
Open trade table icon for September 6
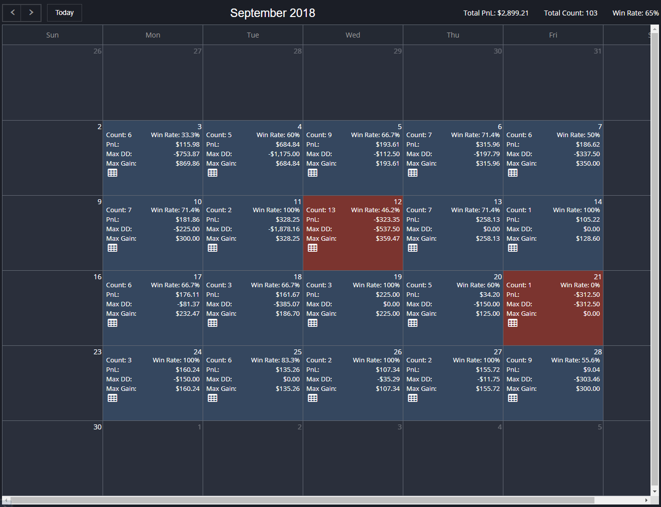(x=413, y=173)
